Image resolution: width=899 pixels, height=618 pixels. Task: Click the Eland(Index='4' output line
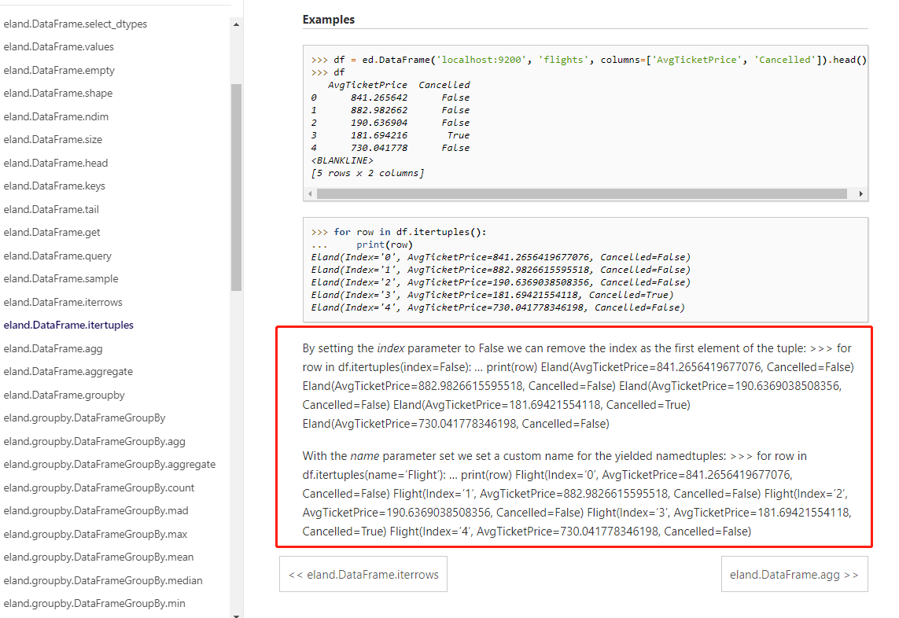pos(498,308)
